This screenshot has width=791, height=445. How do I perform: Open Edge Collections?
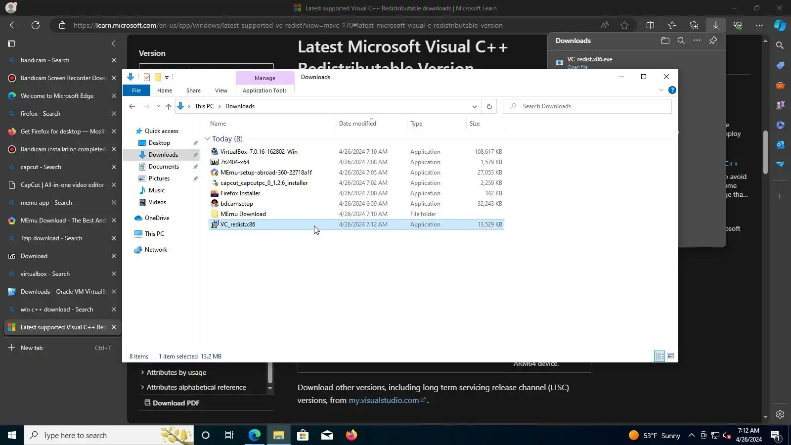click(694, 25)
